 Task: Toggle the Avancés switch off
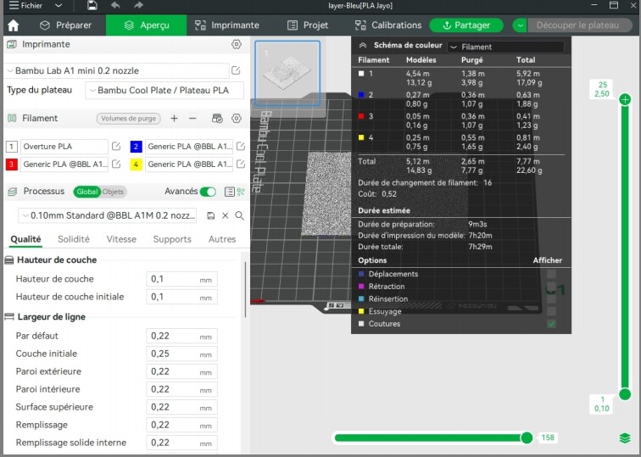208,192
